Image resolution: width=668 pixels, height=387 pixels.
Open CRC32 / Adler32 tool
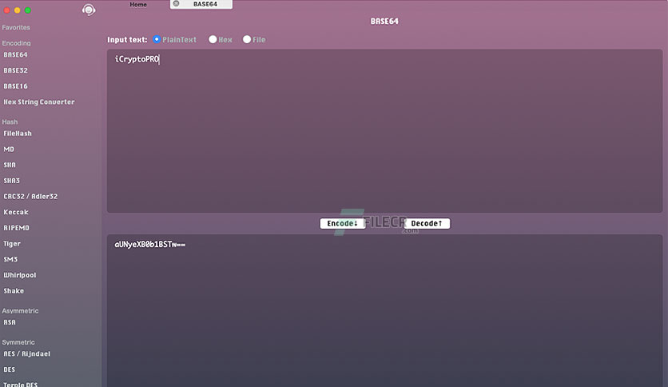[x=30, y=197]
